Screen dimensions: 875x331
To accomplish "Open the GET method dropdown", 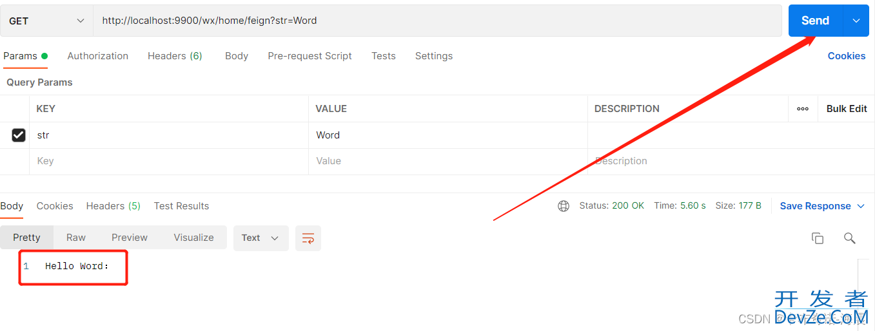I will click(46, 21).
